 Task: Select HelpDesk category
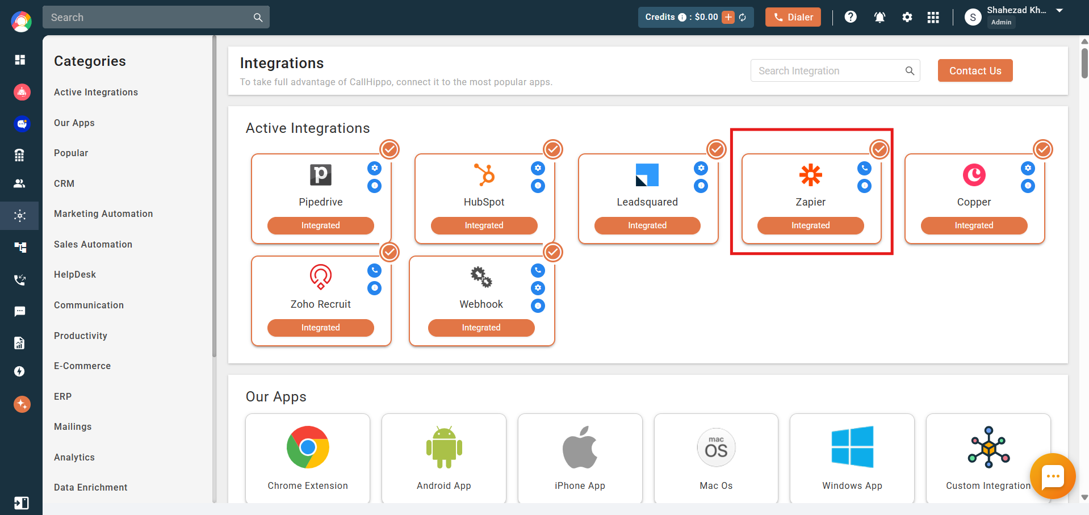75,274
